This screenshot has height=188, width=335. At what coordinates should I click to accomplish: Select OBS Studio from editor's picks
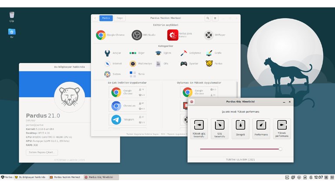(137, 35)
